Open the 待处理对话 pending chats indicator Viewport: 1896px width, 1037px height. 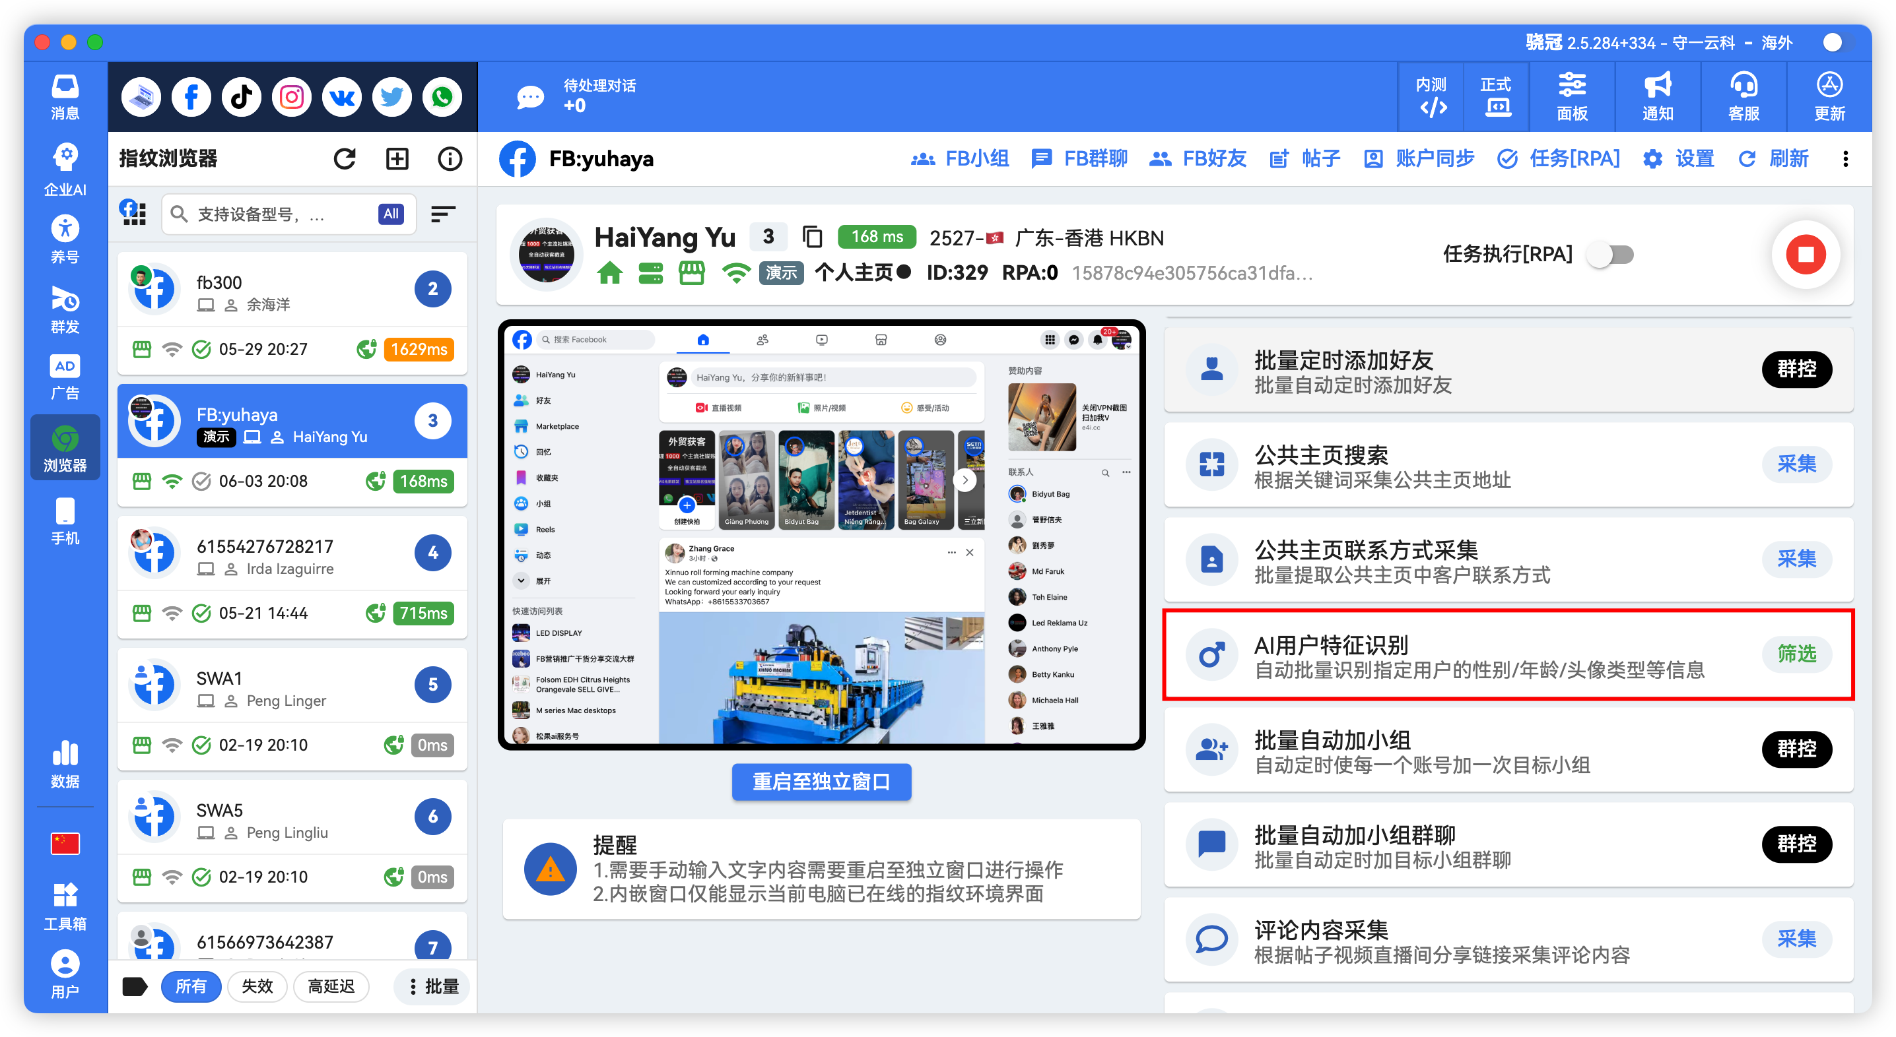(577, 96)
